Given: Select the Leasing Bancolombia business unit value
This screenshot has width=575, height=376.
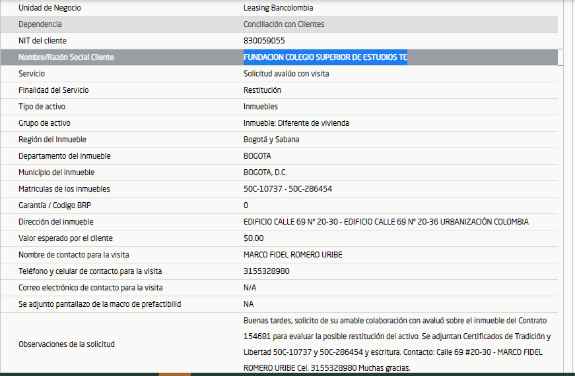Looking at the screenshot, I should [x=278, y=8].
